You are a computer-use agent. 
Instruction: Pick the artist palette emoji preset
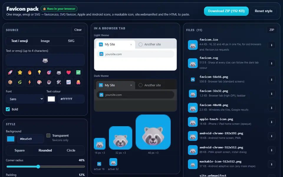click(39, 82)
